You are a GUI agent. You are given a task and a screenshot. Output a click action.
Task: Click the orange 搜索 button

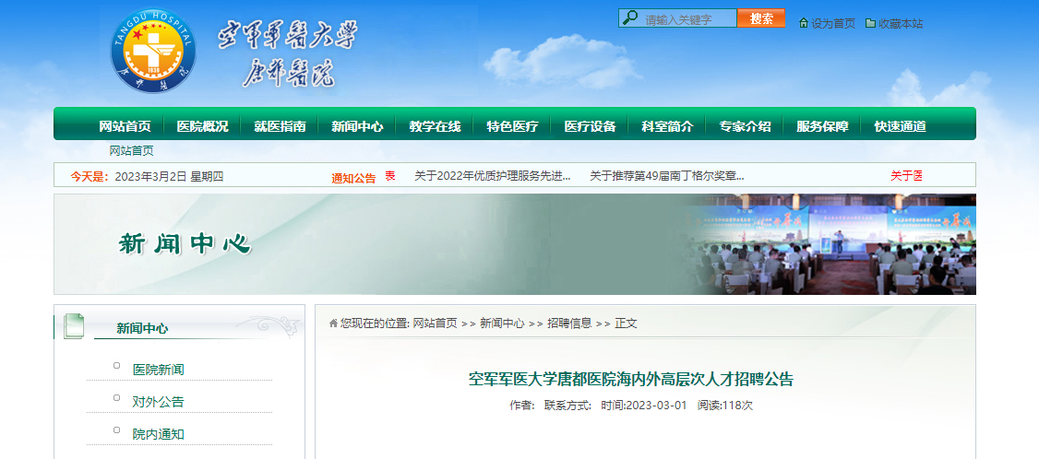pos(761,18)
